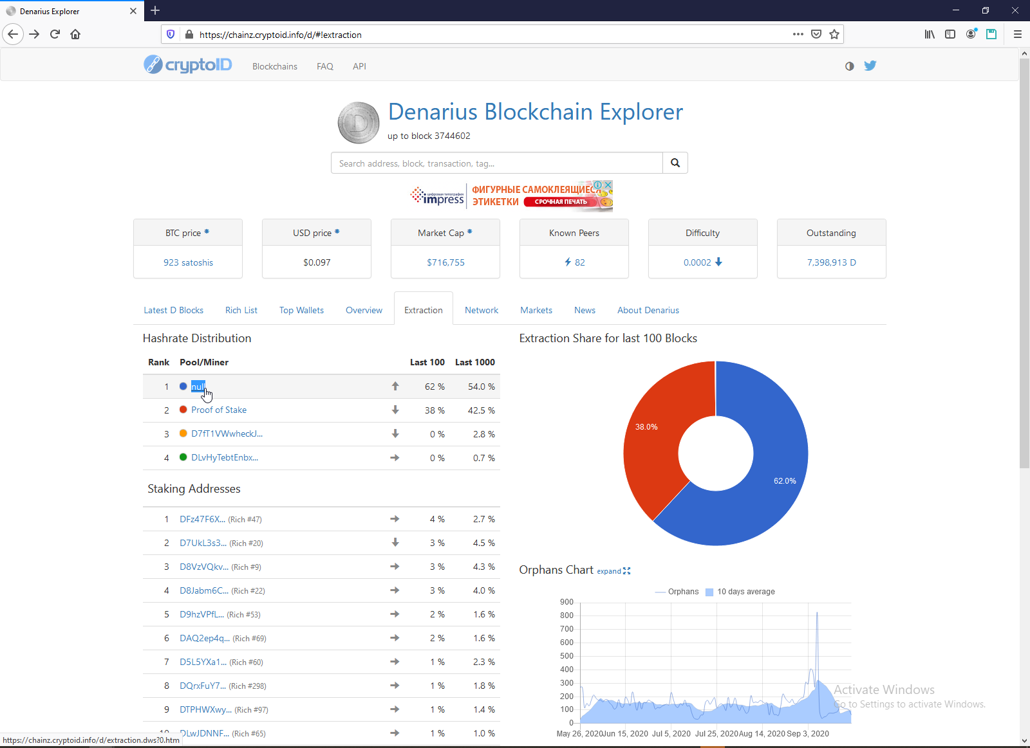Click the site security padlock icon

189,35
